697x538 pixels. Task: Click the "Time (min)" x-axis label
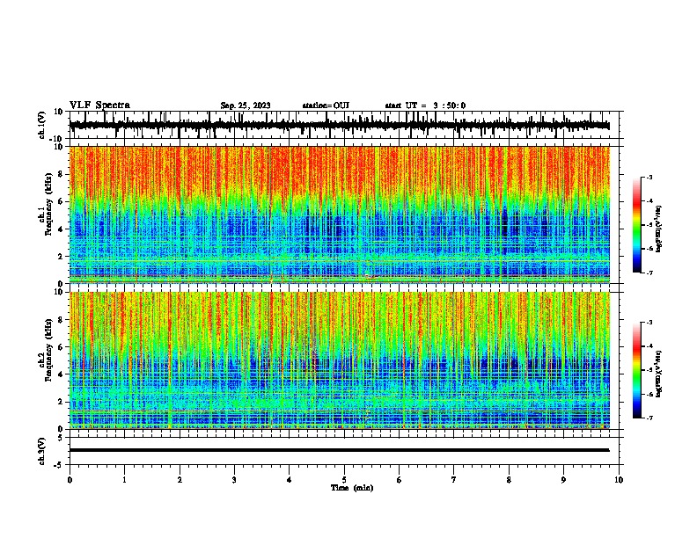[x=352, y=488]
